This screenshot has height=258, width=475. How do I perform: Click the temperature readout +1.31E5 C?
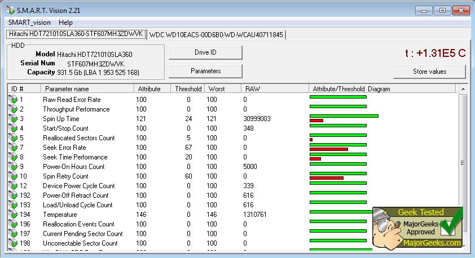[x=435, y=53]
